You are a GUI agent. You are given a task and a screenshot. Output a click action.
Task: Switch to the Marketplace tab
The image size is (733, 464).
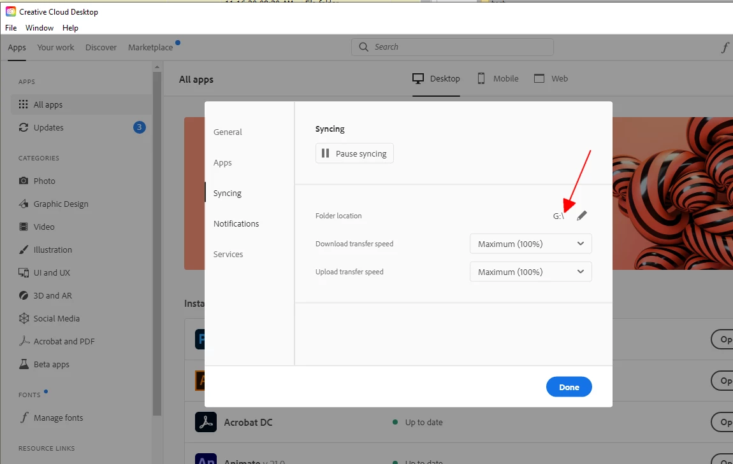[150, 47]
